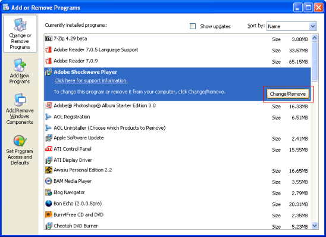Select the 7-Zip 4.29 beta entry
The width and height of the screenshot is (326, 237).
coord(177,39)
